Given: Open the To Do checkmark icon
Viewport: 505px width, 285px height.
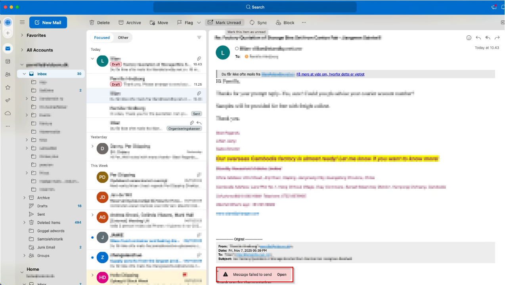Looking at the screenshot, I should [8, 100].
